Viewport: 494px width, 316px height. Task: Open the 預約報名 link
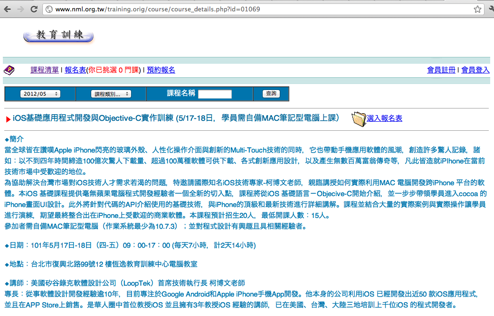tap(161, 70)
